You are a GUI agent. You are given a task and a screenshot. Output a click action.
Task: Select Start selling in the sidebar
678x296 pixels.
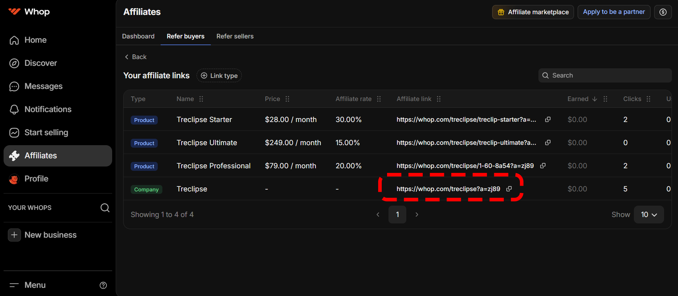click(x=58, y=132)
